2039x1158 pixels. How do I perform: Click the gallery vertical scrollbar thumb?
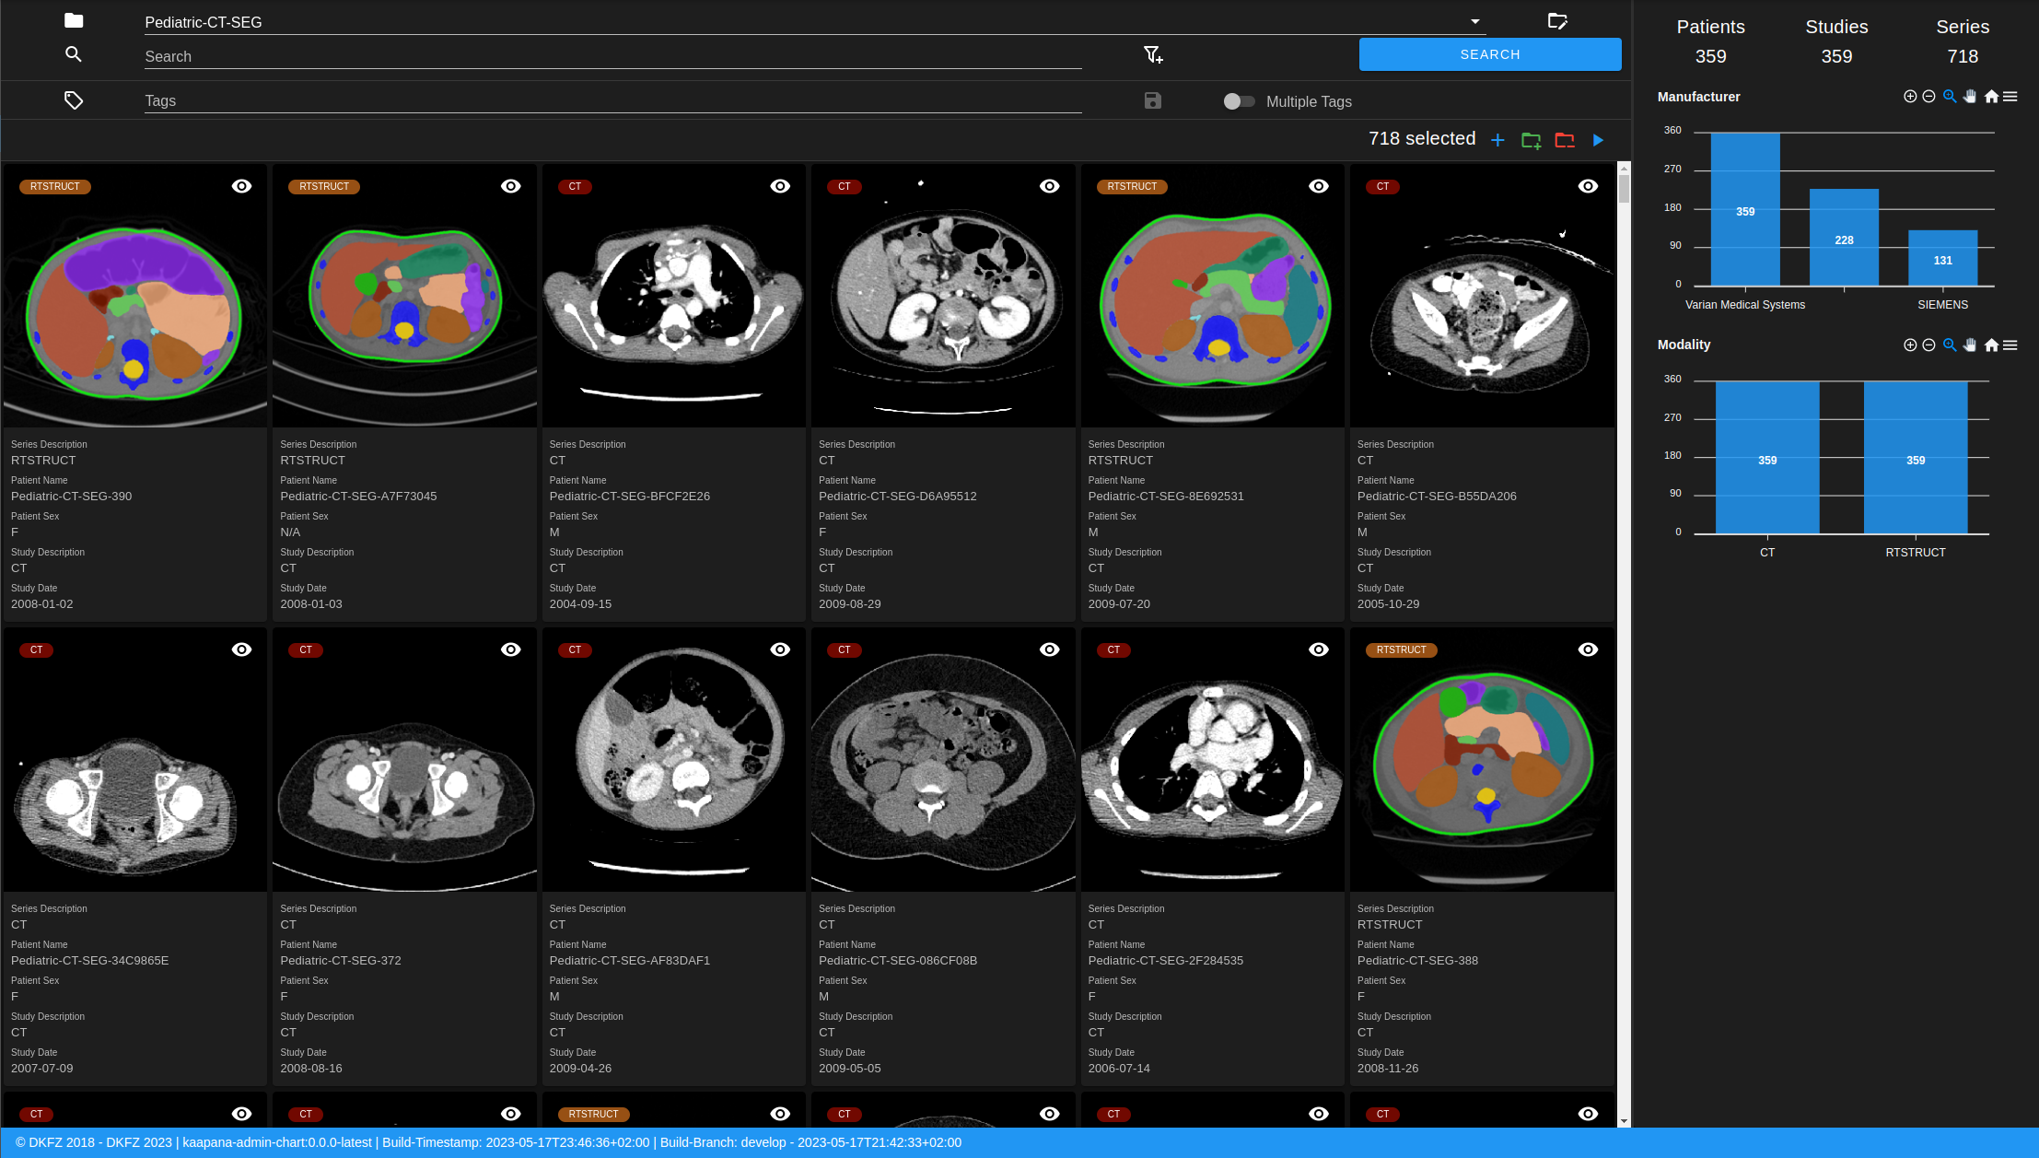[x=1624, y=189]
